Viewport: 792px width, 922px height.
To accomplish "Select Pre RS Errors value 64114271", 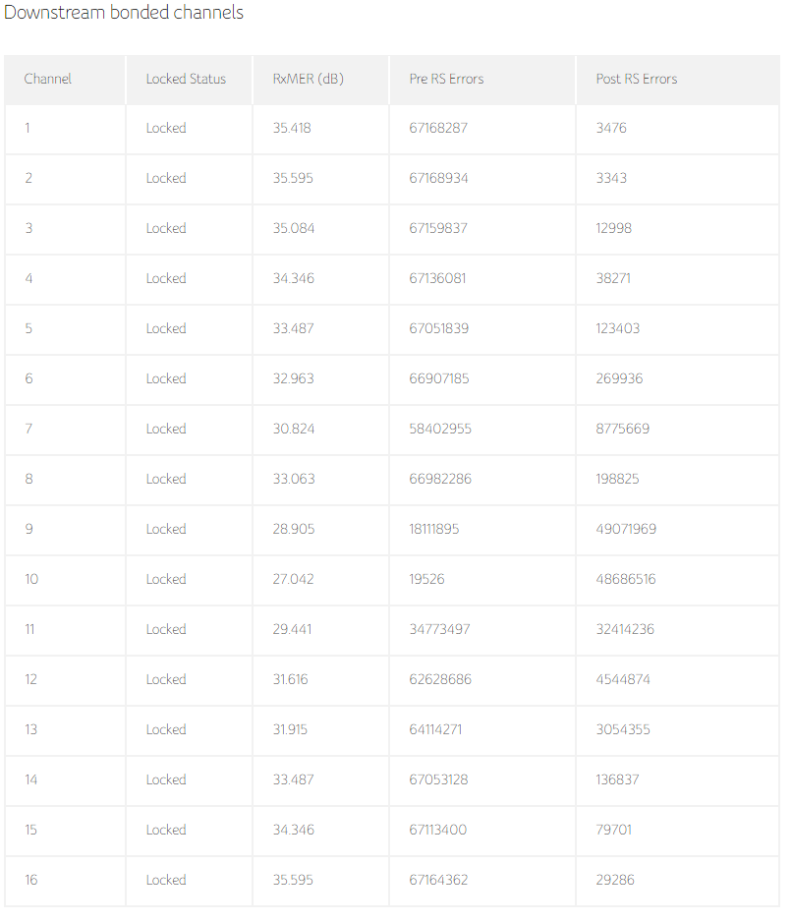I will [x=437, y=729].
